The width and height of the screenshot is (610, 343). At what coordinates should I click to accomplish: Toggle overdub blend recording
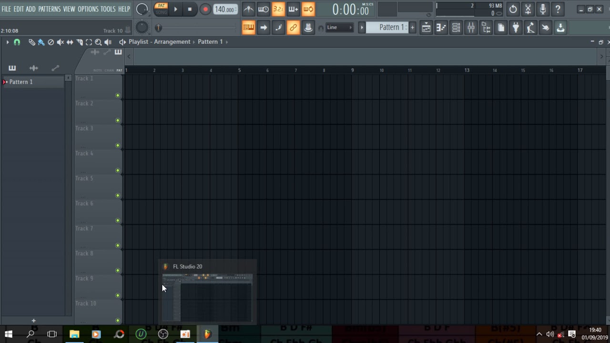pos(293,9)
